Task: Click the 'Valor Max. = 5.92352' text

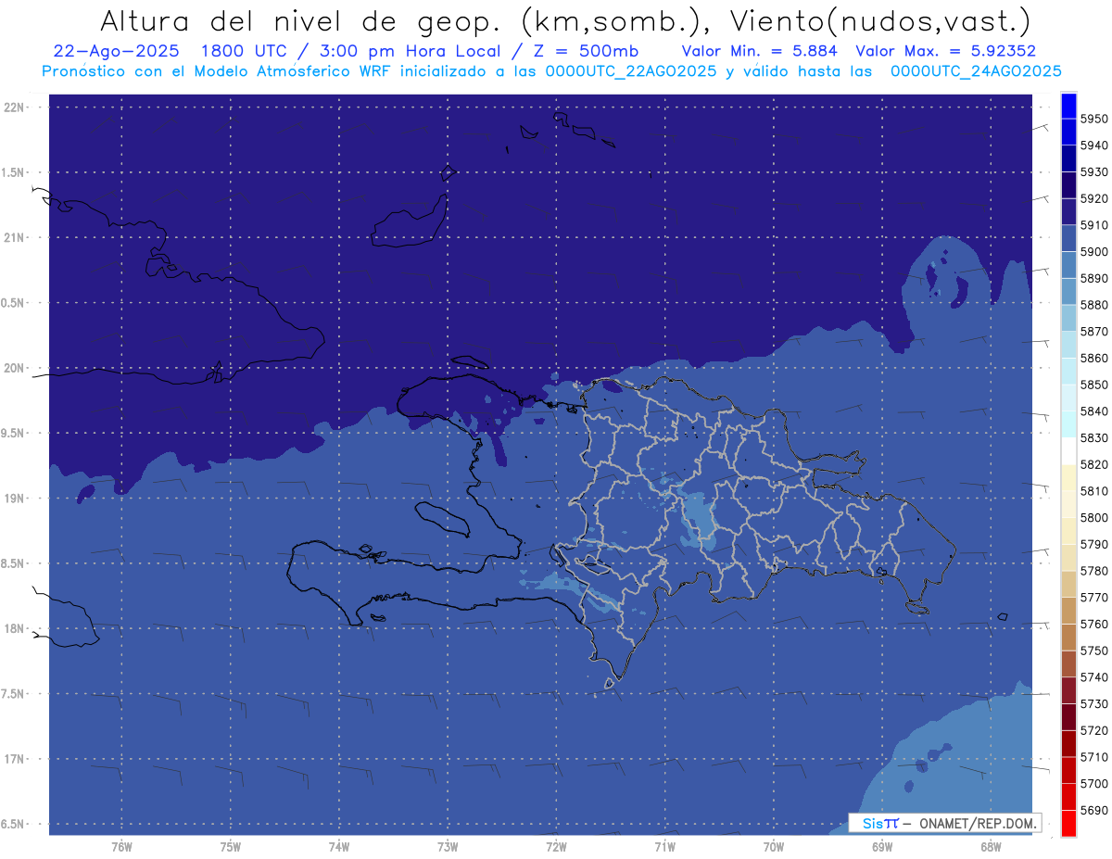Action: point(946,51)
